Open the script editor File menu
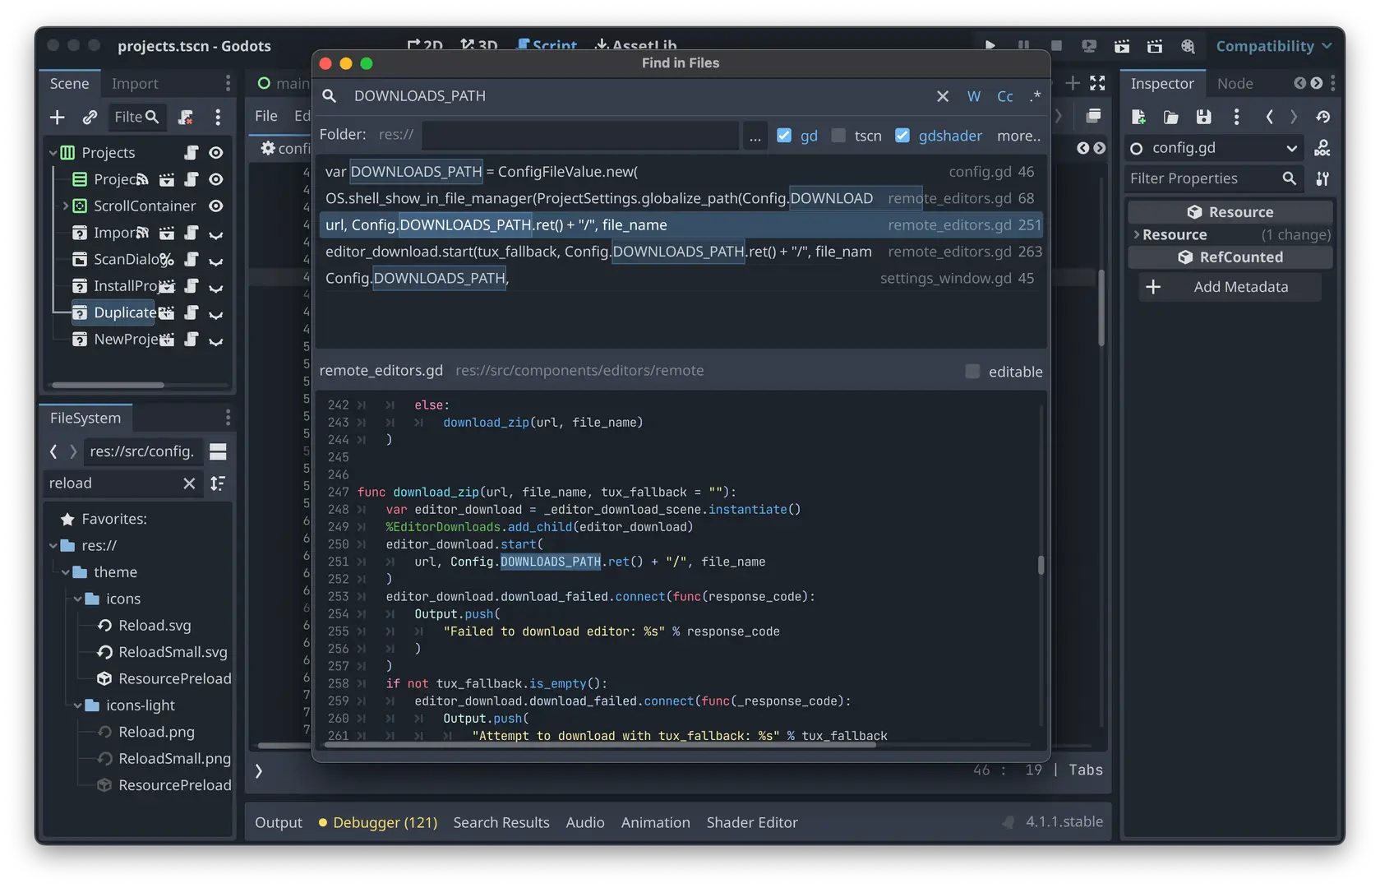This screenshot has width=1380, height=888. (266, 116)
